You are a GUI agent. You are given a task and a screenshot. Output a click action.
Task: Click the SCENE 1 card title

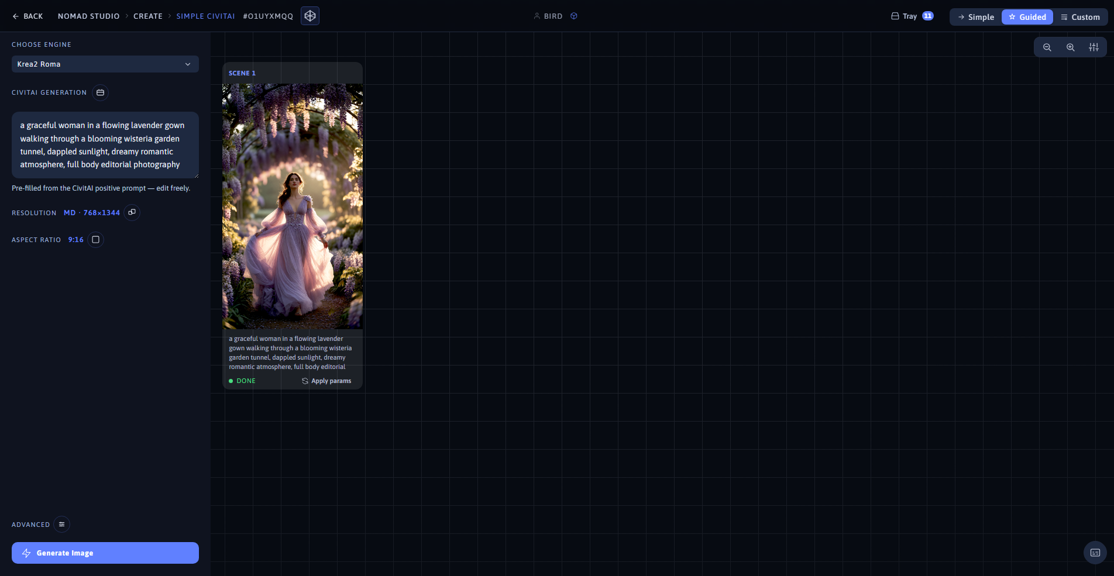tap(242, 73)
